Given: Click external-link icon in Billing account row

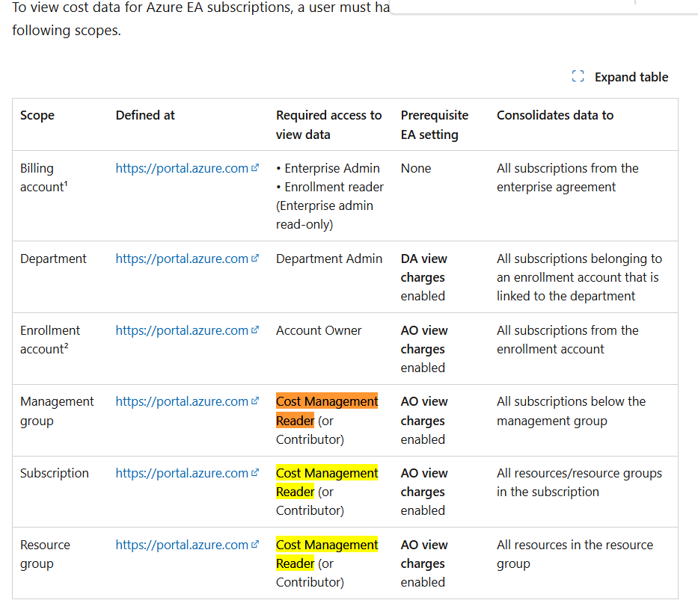Looking at the screenshot, I should pos(255,167).
